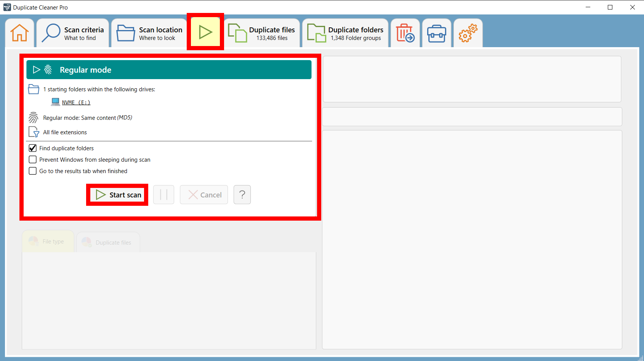The width and height of the screenshot is (644, 361).
Task: Click the Cancel scan button
Action: (204, 194)
